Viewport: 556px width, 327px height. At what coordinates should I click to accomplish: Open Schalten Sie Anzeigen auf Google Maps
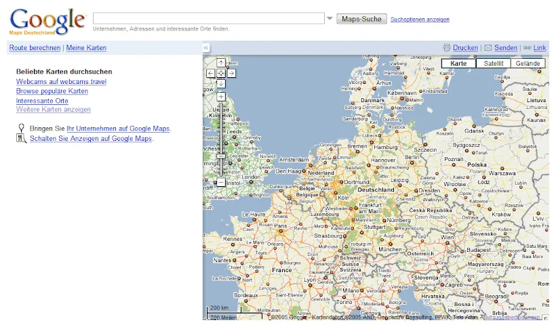tap(91, 138)
